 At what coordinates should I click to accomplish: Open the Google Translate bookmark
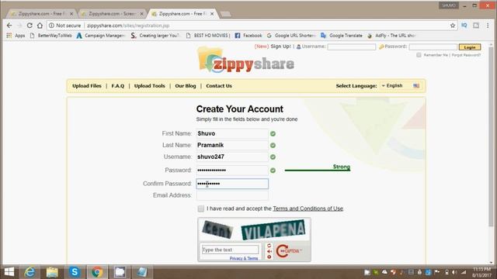tap(342, 36)
